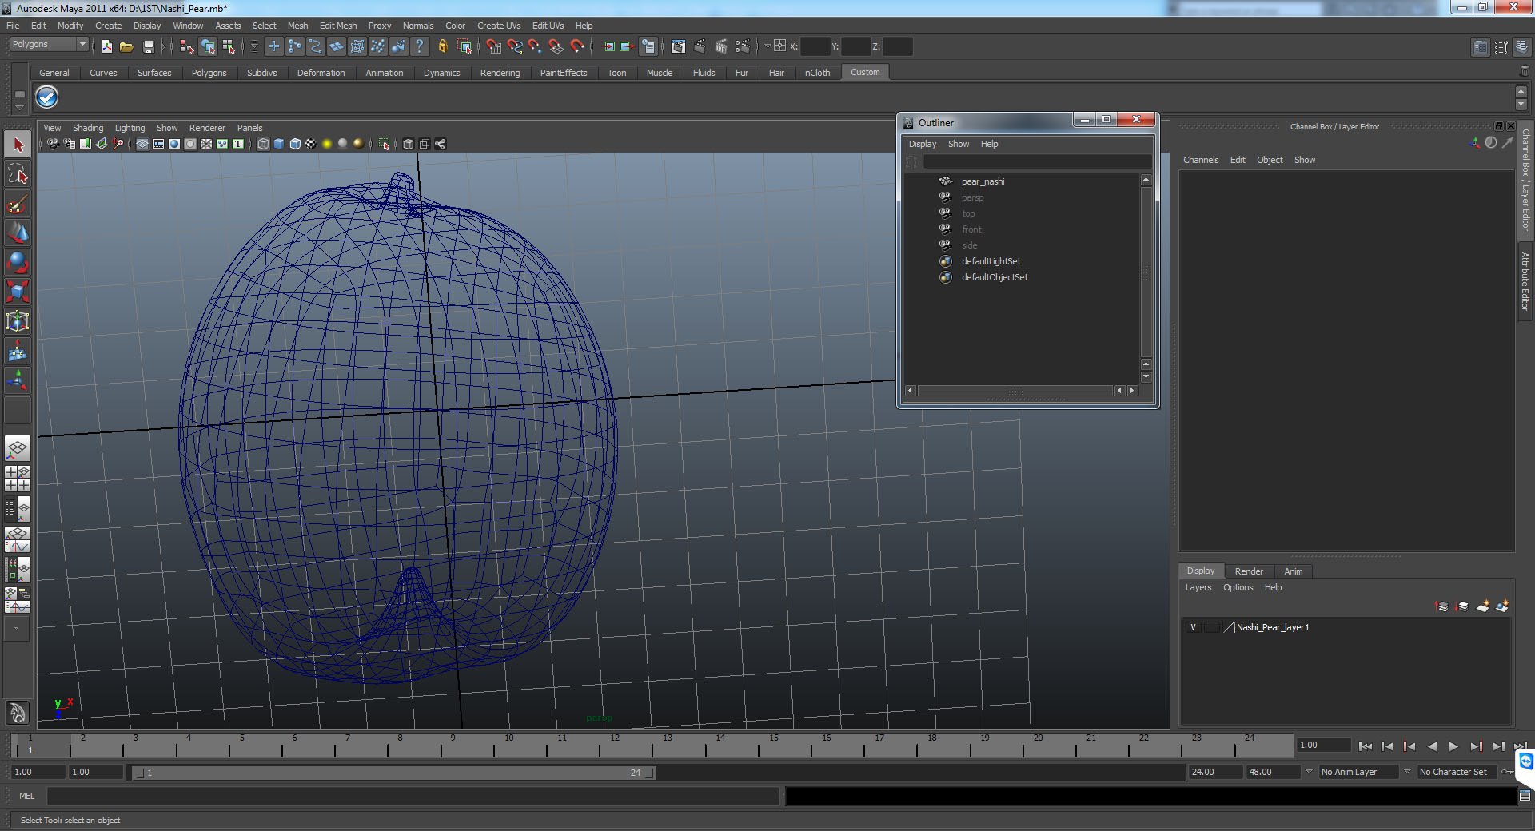1535x831 pixels.
Task: Click the lock current selection icon
Action: [442, 46]
